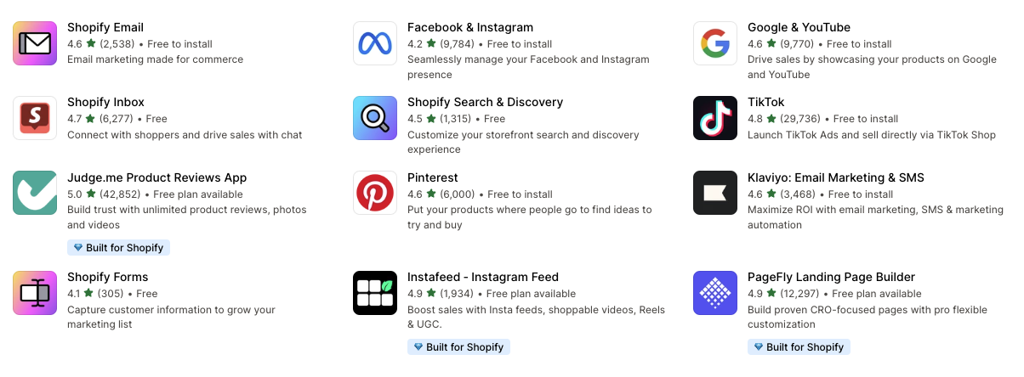Select the Pinterest logo icon
This screenshot has width=1024, height=377.
point(375,193)
